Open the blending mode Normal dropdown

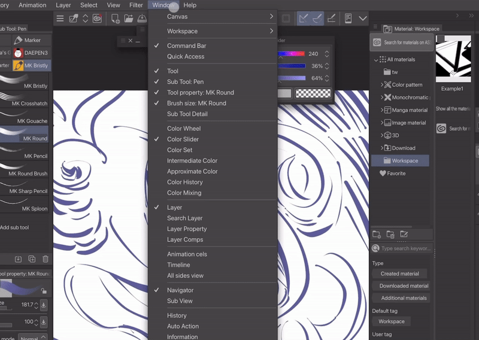coord(32,338)
